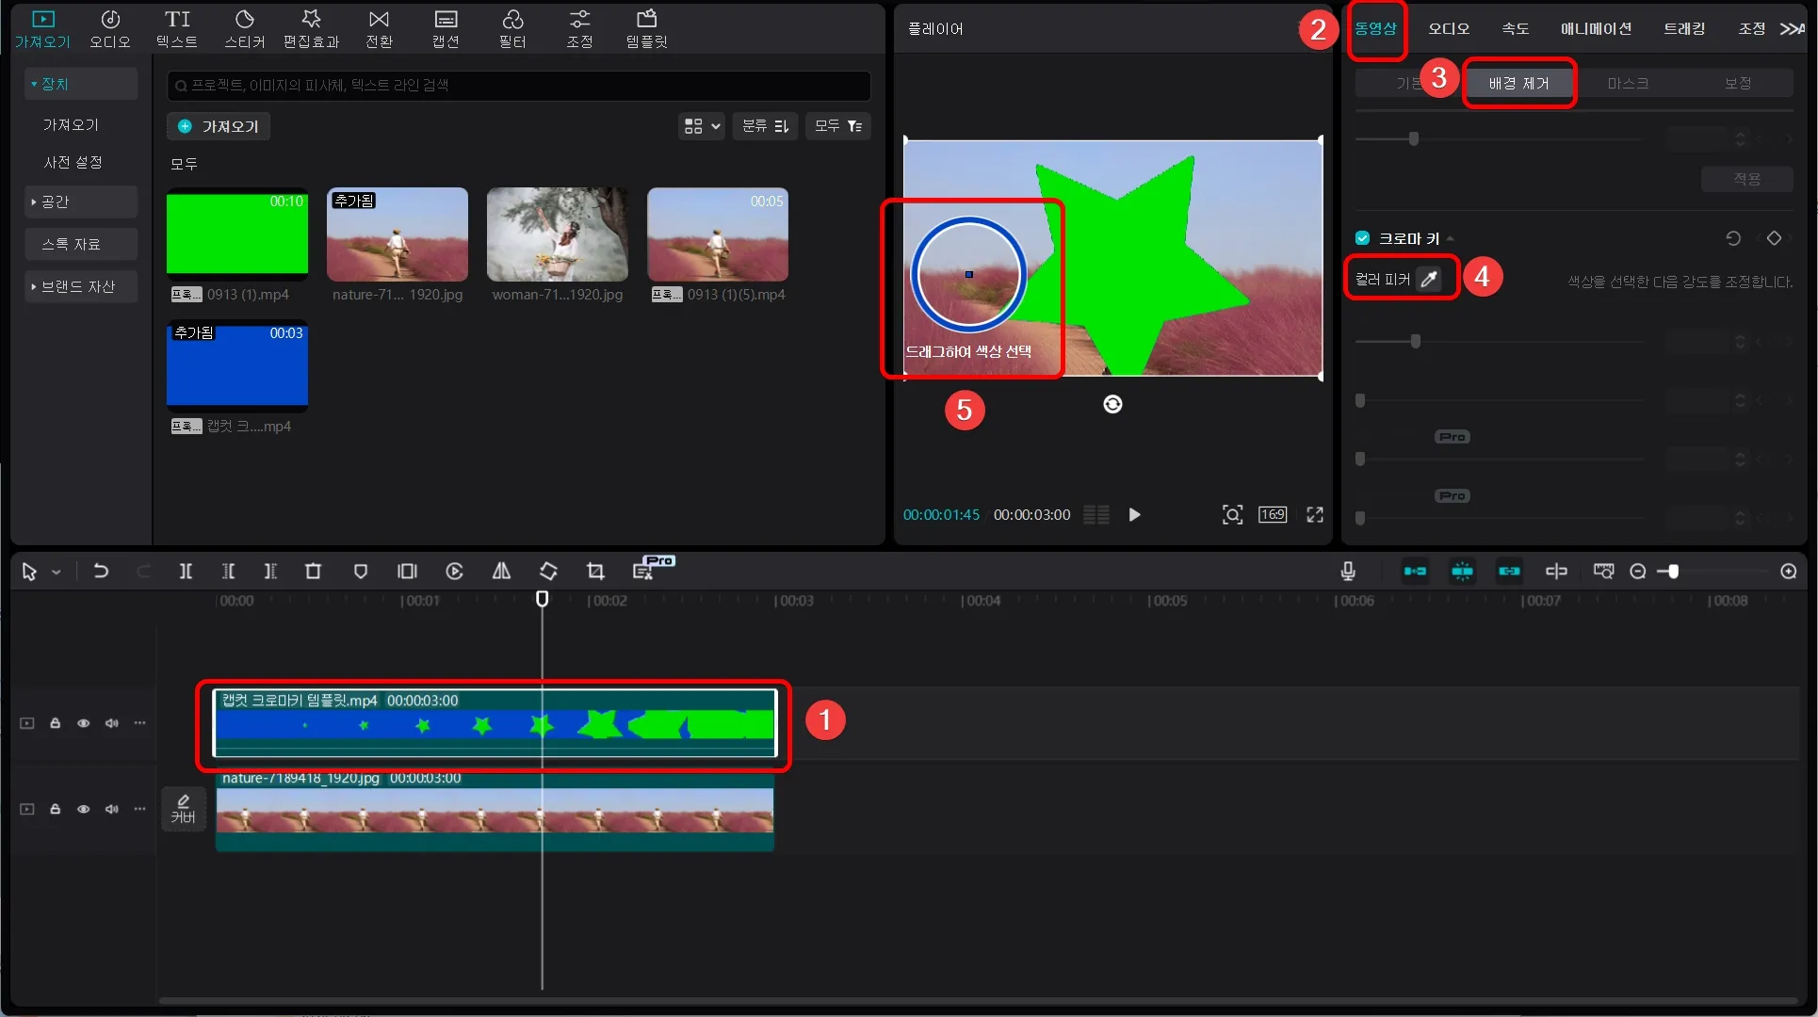This screenshot has height=1017, width=1818.
Task: Click the 가져오기 import button
Action: (x=219, y=126)
